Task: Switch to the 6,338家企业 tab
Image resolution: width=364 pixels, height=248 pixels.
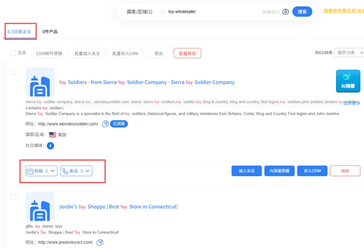Action: pos(19,32)
